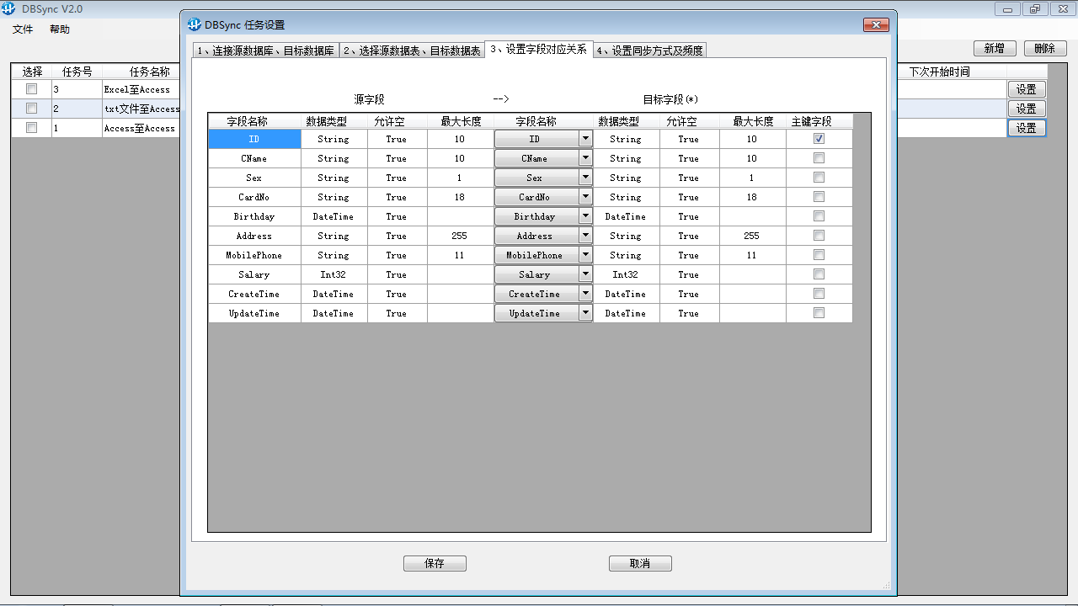Check the row for task txt文件至Access
The width and height of the screenshot is (1078, 606).
coord(31,108)
